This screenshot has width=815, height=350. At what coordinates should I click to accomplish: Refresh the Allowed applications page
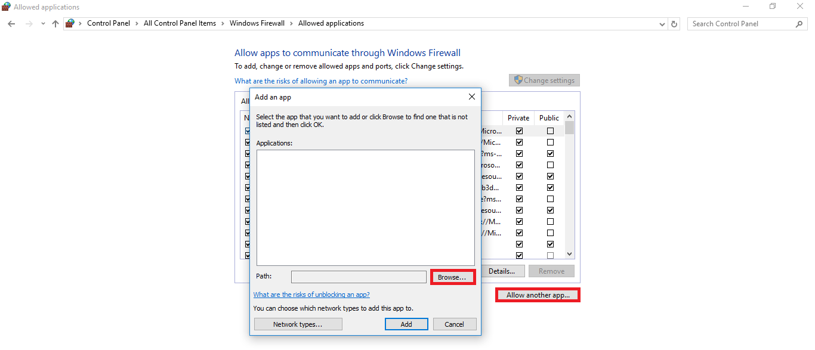(x=674, y=24)
